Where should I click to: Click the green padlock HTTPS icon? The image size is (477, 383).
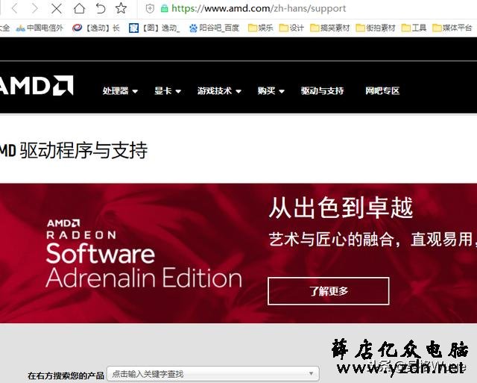[164, 8]
